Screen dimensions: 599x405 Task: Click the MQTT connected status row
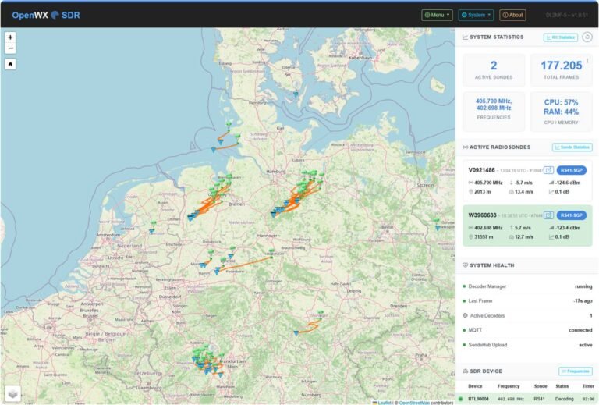527,330
